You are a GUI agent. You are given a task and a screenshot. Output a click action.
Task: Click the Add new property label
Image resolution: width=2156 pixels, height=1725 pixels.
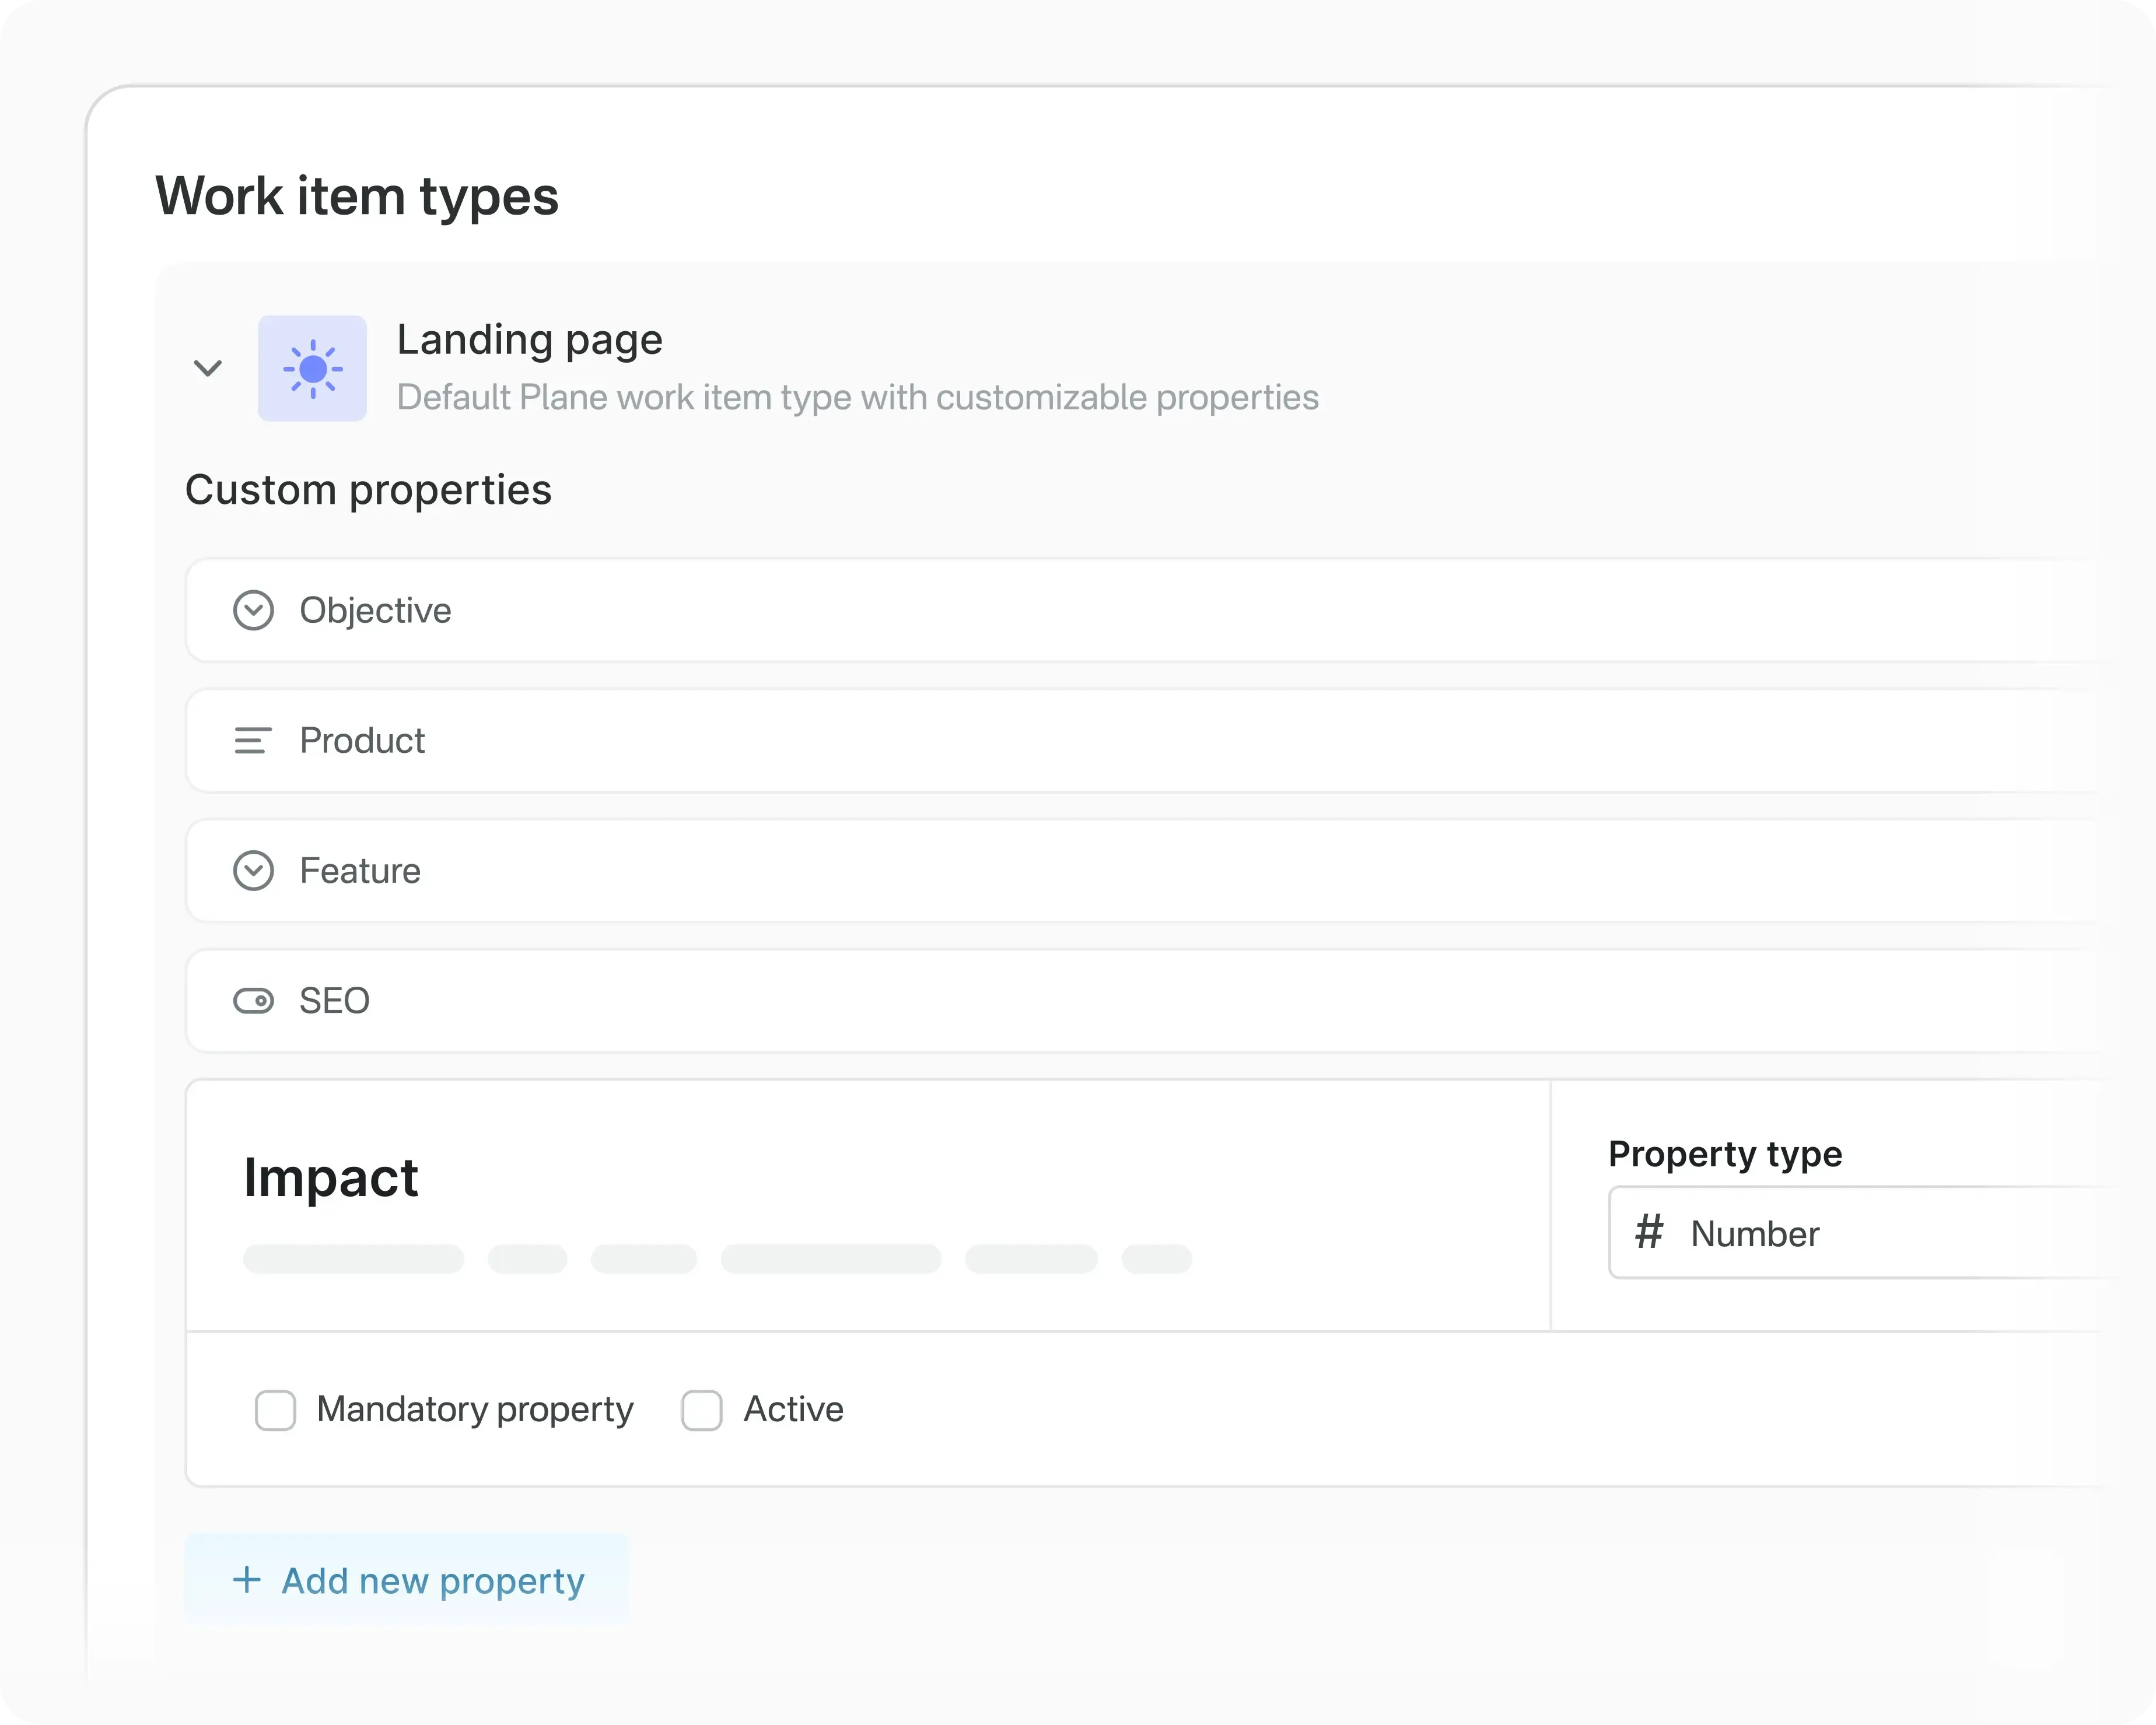click(x=432, y=1581)
